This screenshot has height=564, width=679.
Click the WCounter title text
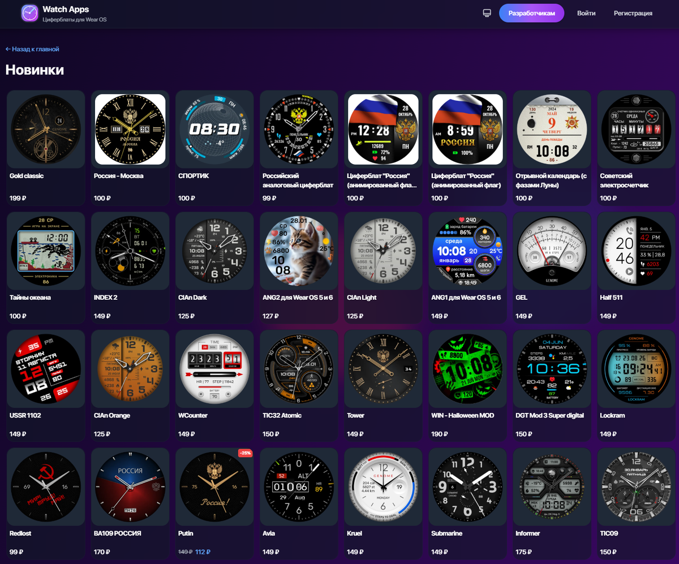coord(193,416)
